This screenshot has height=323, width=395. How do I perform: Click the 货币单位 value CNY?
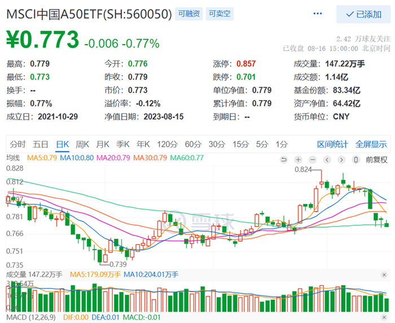pyautogui.click(x=341, y=116)
